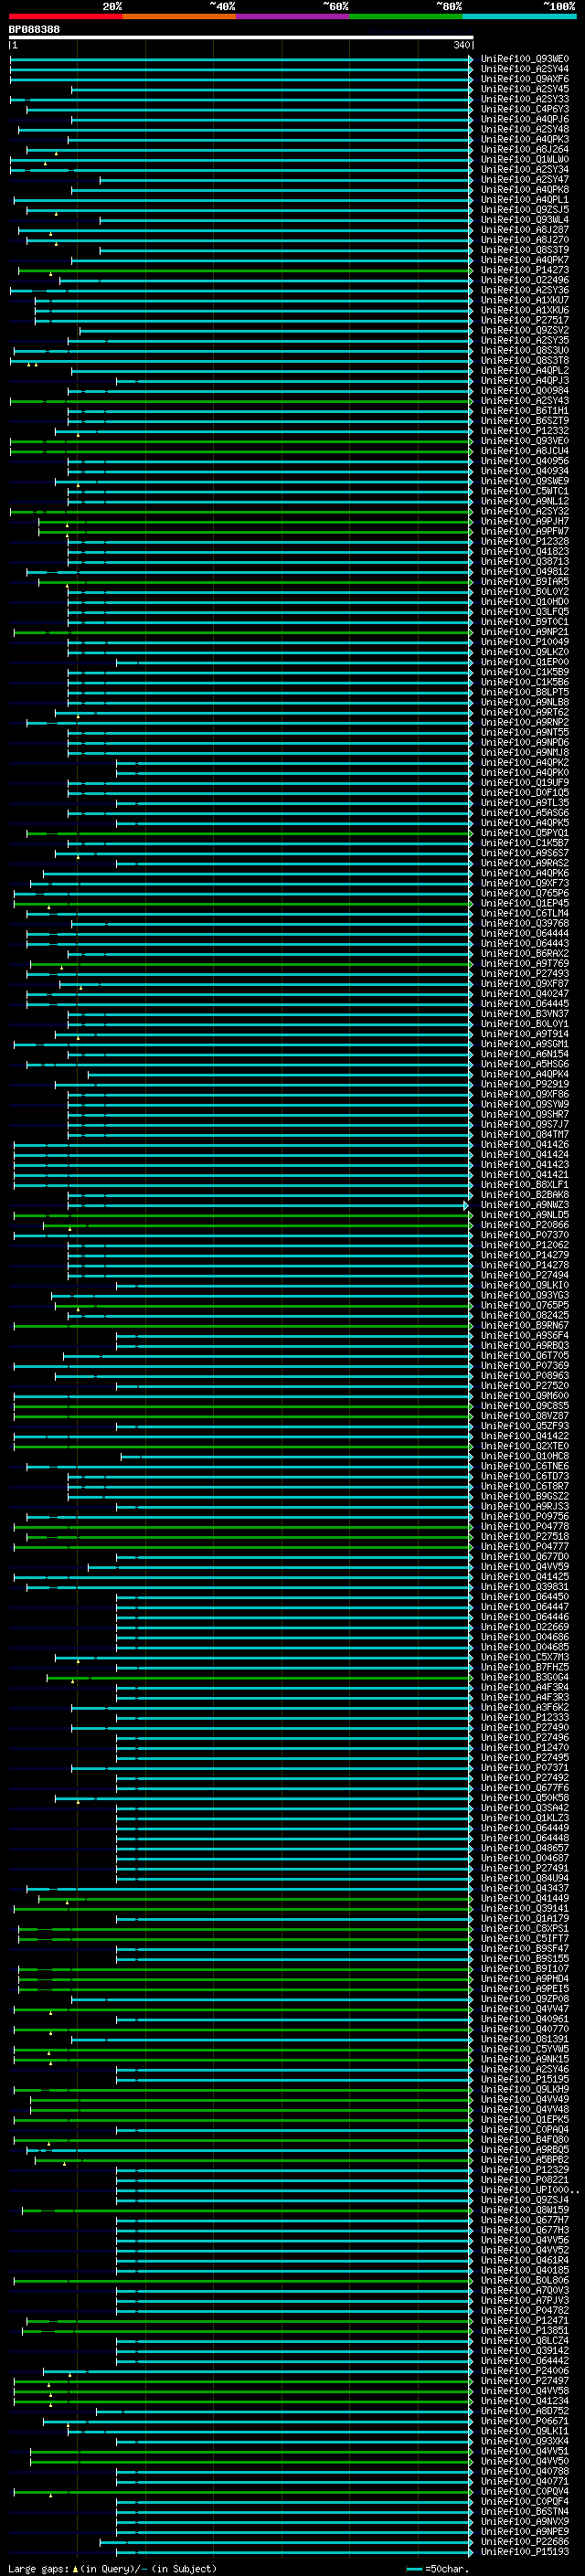Select the UniRef100_P08963 label
Image resolution: width=585 pixels, height=2576 pixels.
tap(525, 1376)
